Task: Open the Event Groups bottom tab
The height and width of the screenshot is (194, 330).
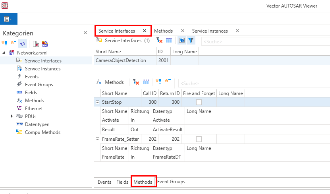Action: point(171,182)
